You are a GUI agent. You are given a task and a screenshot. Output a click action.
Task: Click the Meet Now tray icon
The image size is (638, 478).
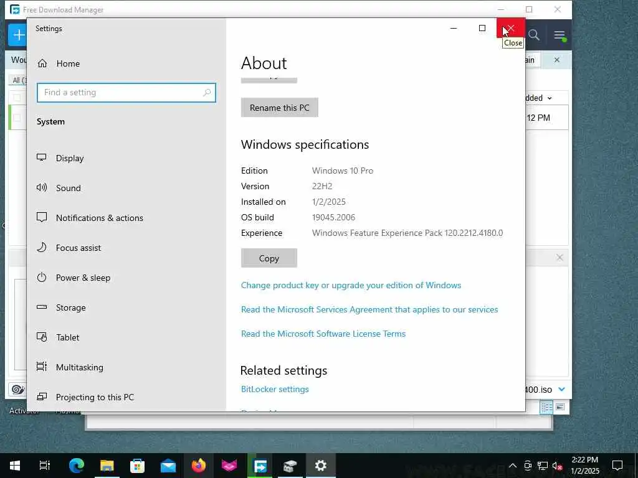pyautogui.click(x=528, y=466)
